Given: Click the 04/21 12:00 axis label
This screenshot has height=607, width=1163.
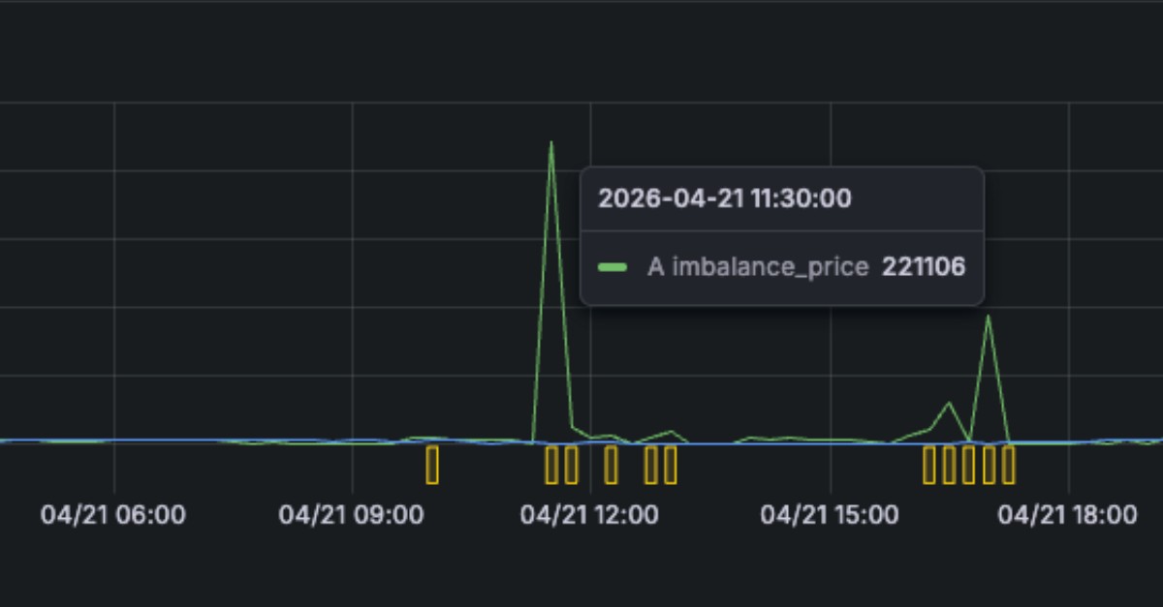Looking at the screenshot, I should (589, 515).
